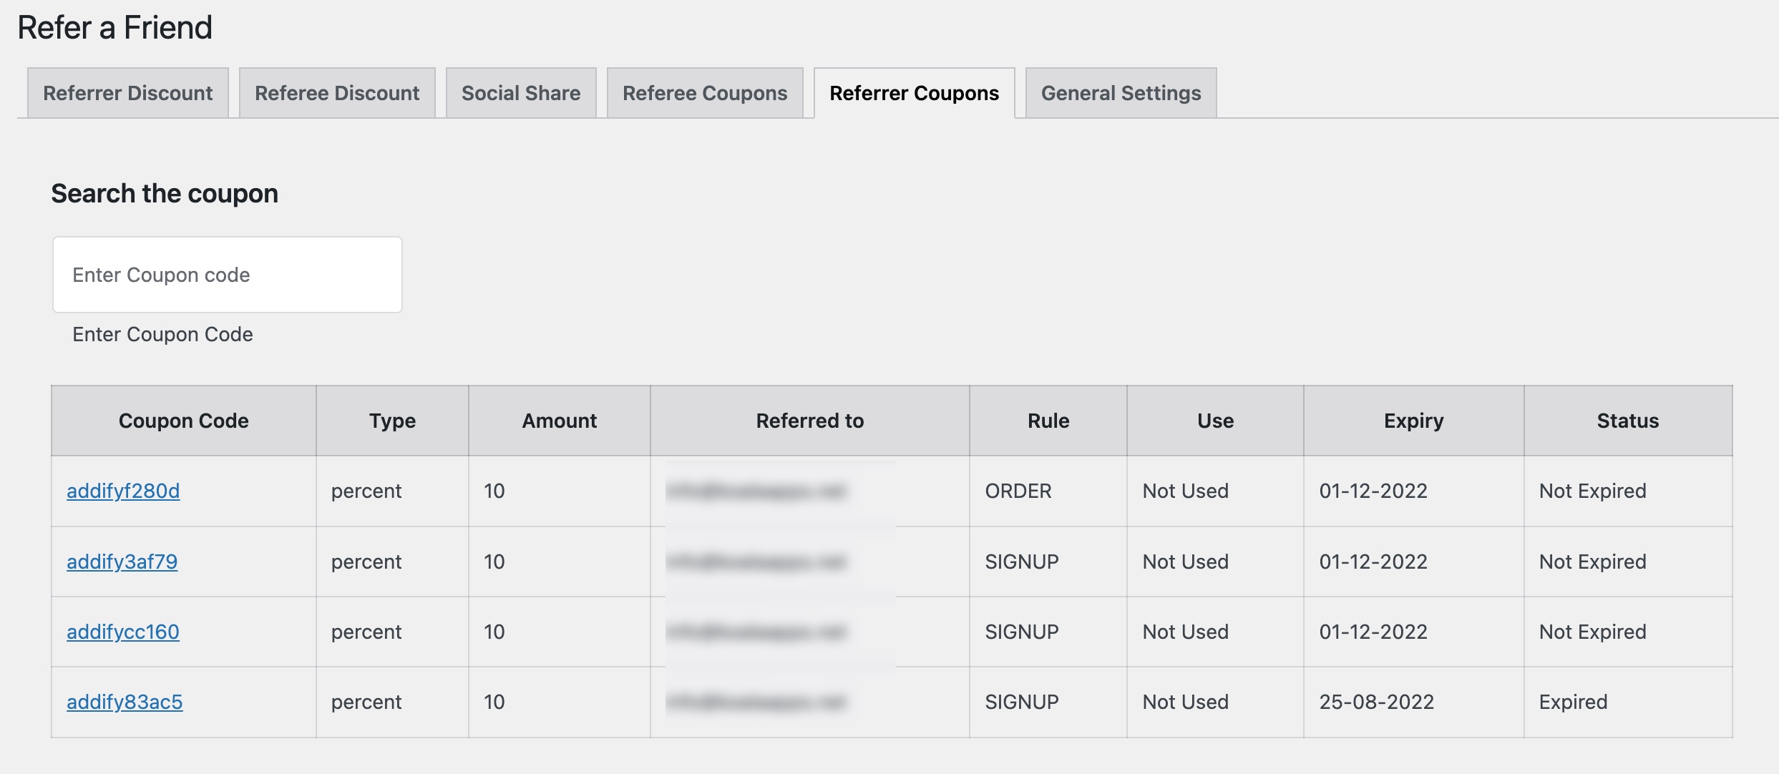1779x774 pixels.
Task: Select the expired addify83ac5 coupon
Action: [125, 701]
